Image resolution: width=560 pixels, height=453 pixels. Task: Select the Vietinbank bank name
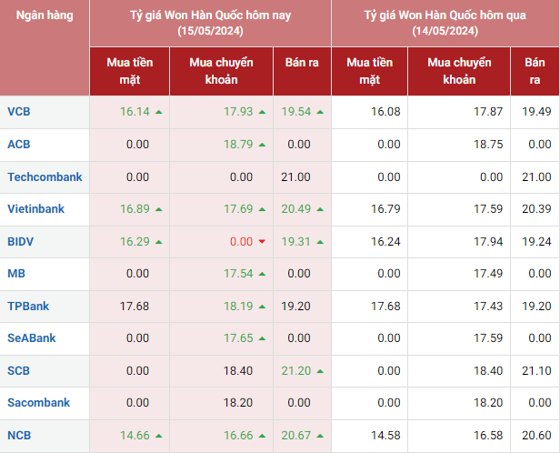click(35, 209)
